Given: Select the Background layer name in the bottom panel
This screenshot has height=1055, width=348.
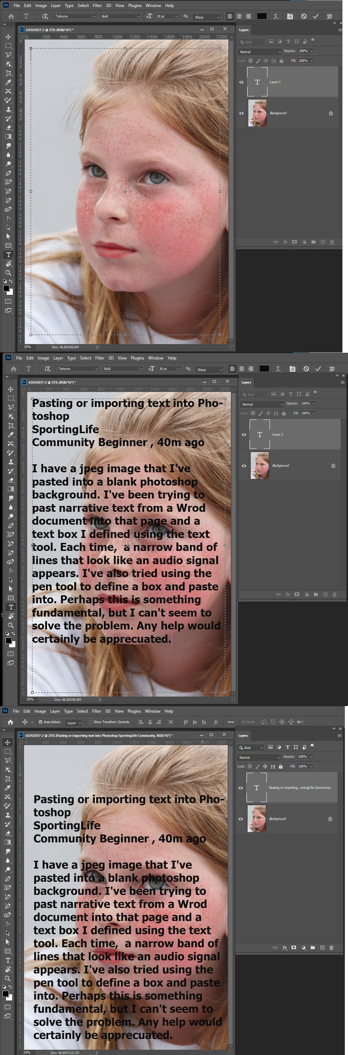Looking at the screenshot, I should point(278,819).
